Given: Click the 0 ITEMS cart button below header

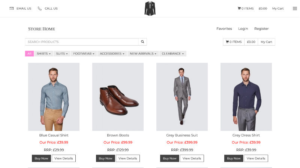Looking at the screenshot, I should point(234,42).
